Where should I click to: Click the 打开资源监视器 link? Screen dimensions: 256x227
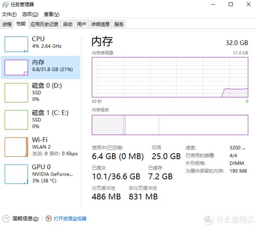70,218
